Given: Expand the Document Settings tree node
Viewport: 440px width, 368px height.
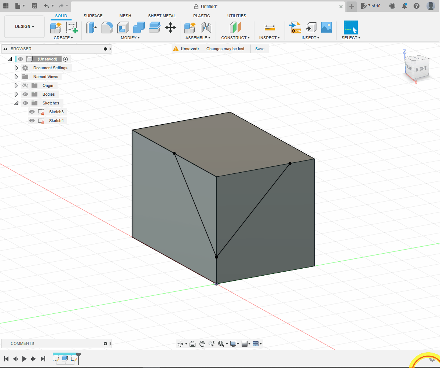Looking at the screenshot, I should click(16, 68).
